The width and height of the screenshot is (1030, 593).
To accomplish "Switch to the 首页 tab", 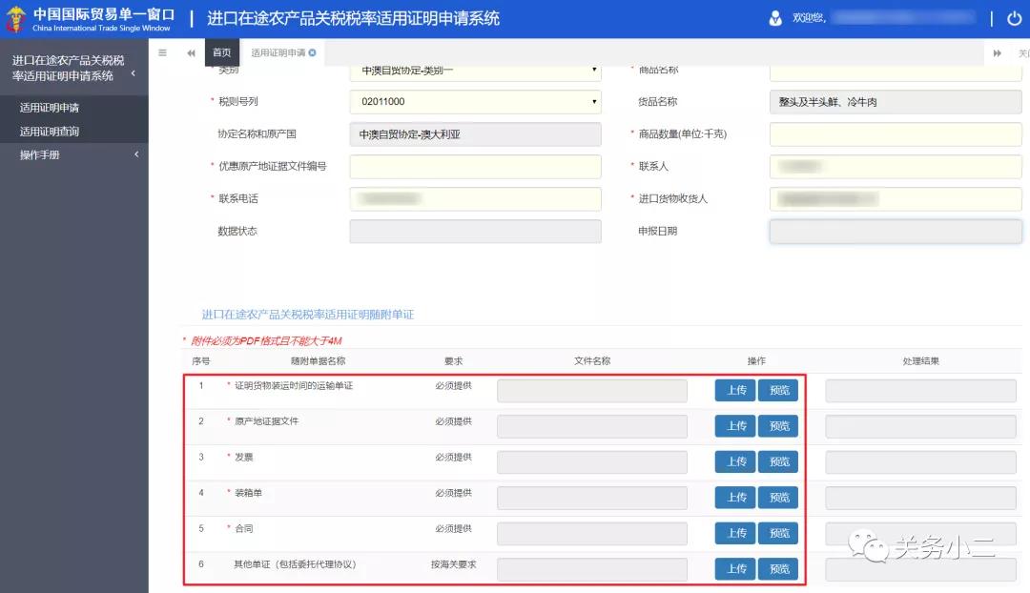I will 221,52.
